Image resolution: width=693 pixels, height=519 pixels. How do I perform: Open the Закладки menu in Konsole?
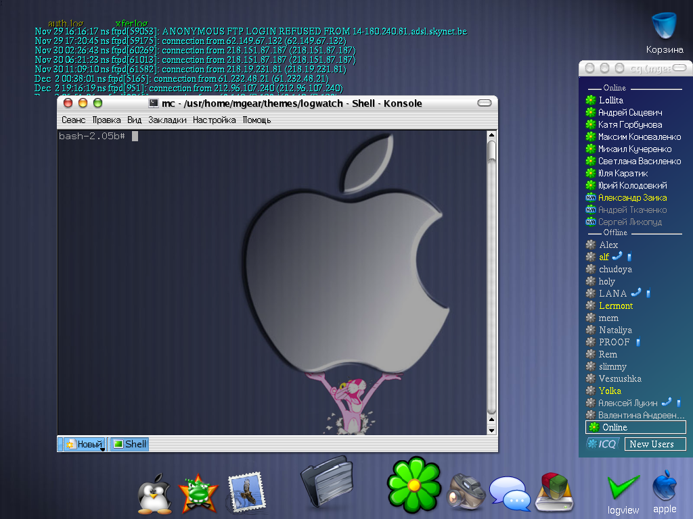167,120
